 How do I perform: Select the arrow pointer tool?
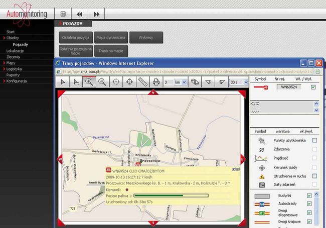(x=63, y=82)
